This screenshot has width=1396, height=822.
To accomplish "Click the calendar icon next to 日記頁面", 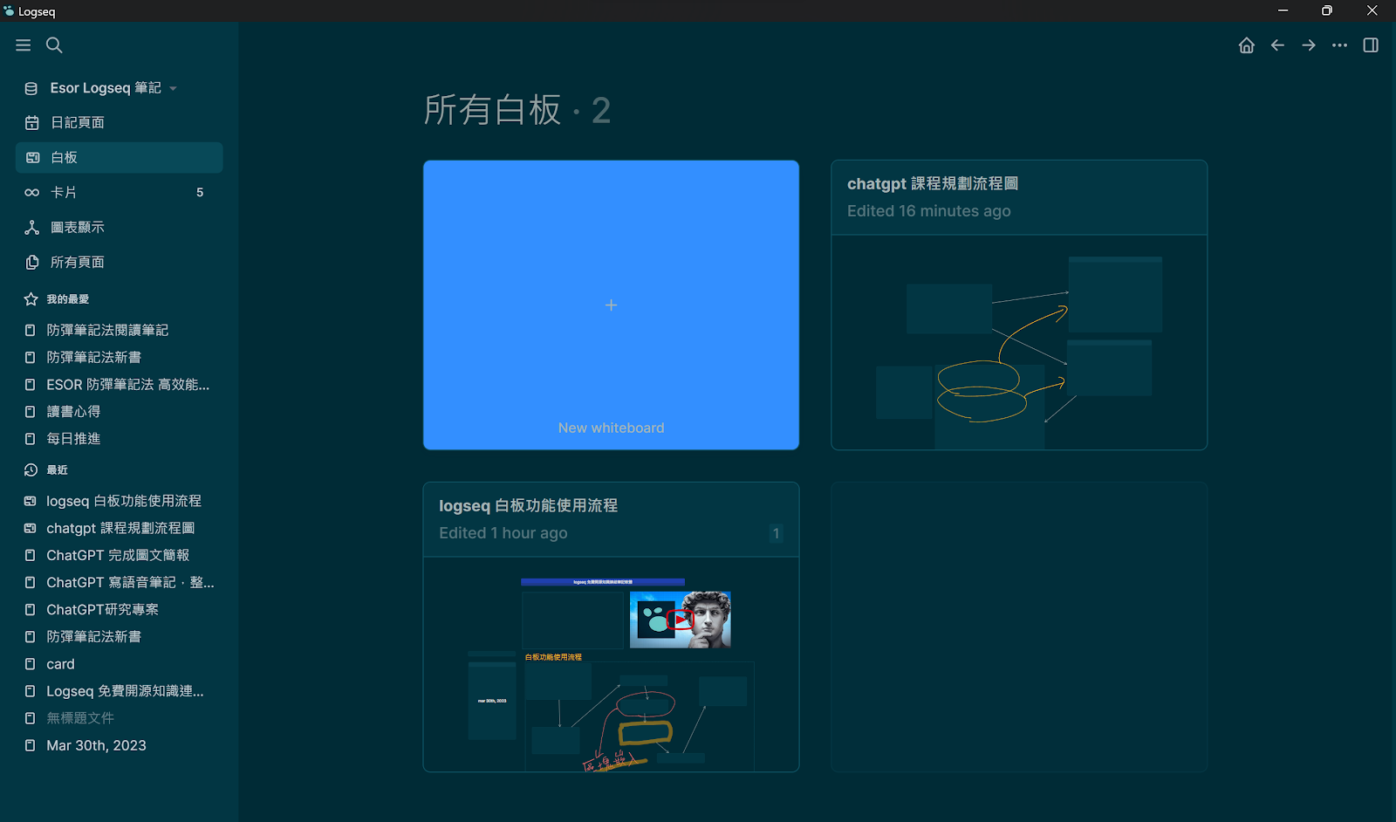I will coord(32,123).
